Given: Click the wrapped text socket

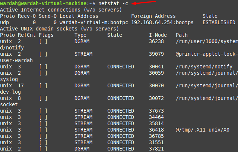Looking at the screenshot, I should pos(9,104).
